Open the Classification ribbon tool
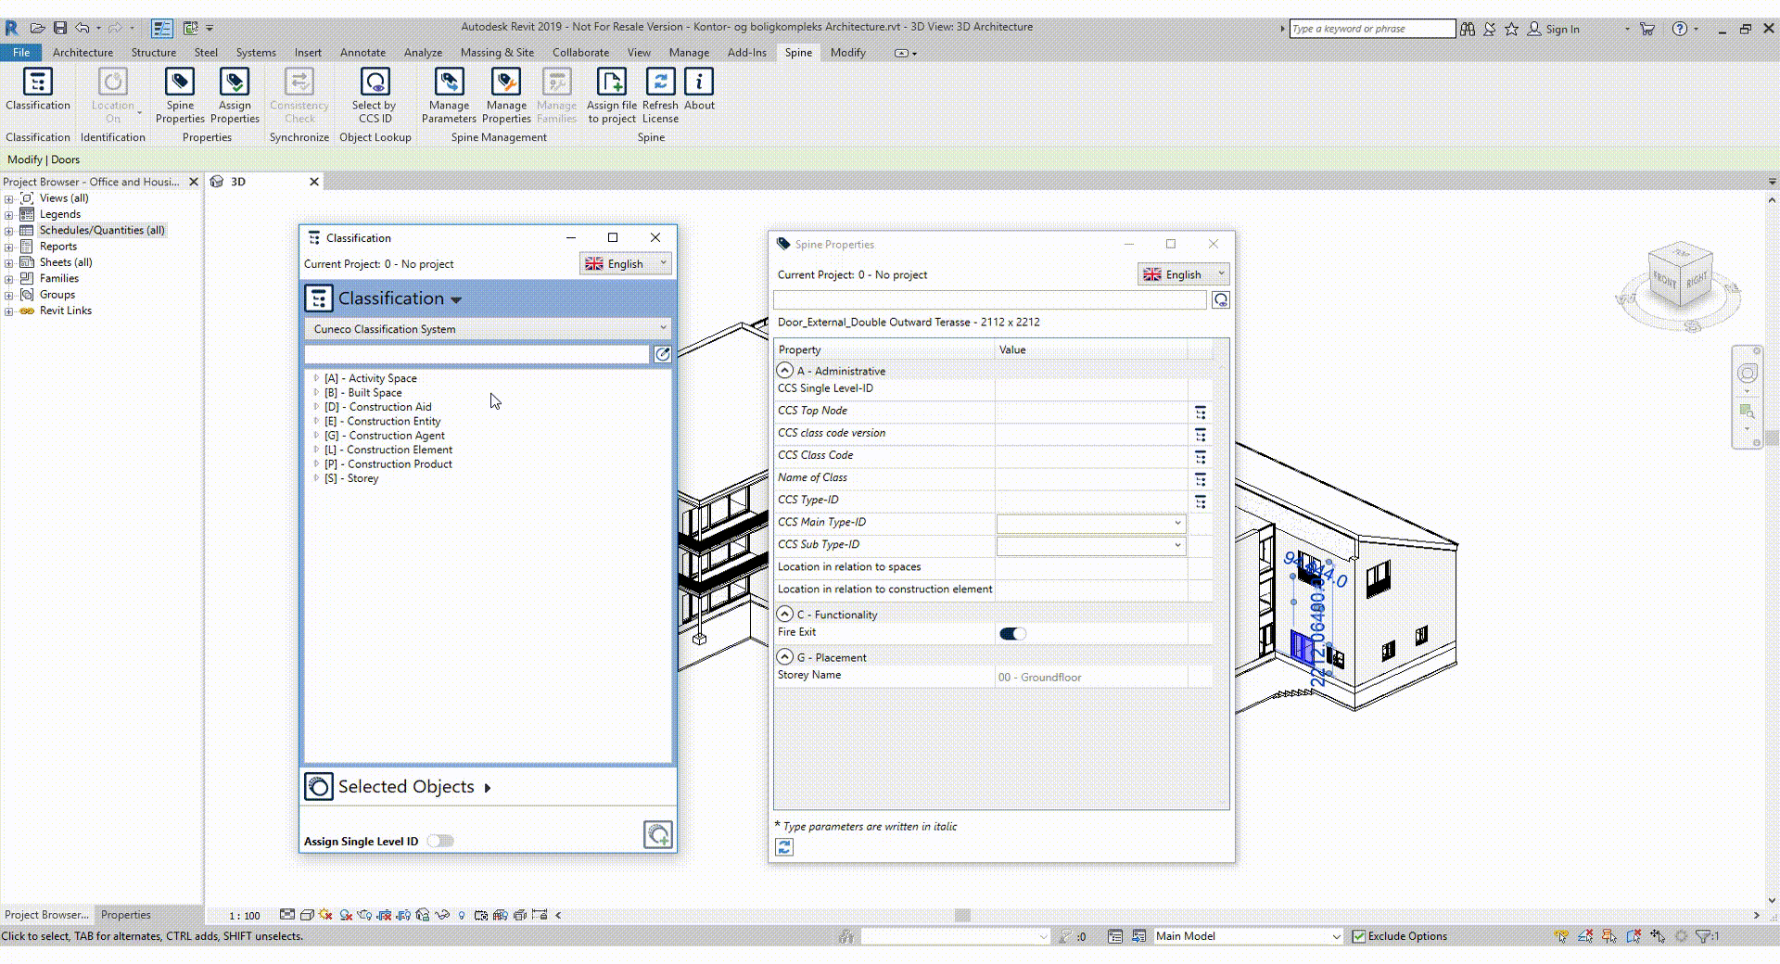Image resolution: width=1780 pixels, height=964 pixels. pos(37,90)
